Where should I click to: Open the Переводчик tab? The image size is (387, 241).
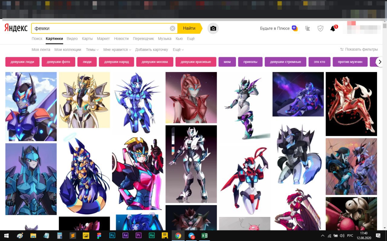[143, 39]
